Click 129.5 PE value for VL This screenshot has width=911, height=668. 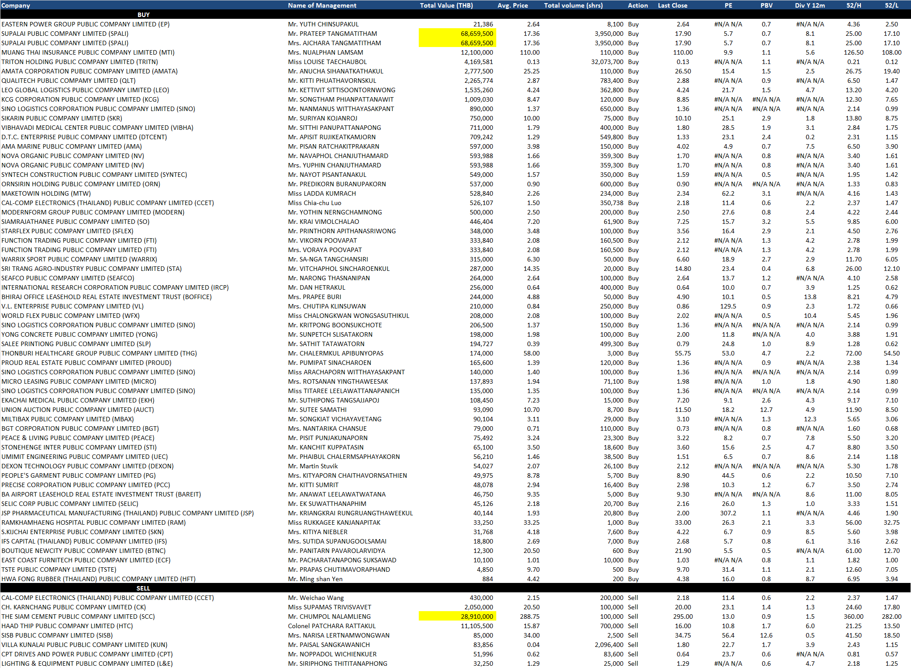[x=728, y=306]
